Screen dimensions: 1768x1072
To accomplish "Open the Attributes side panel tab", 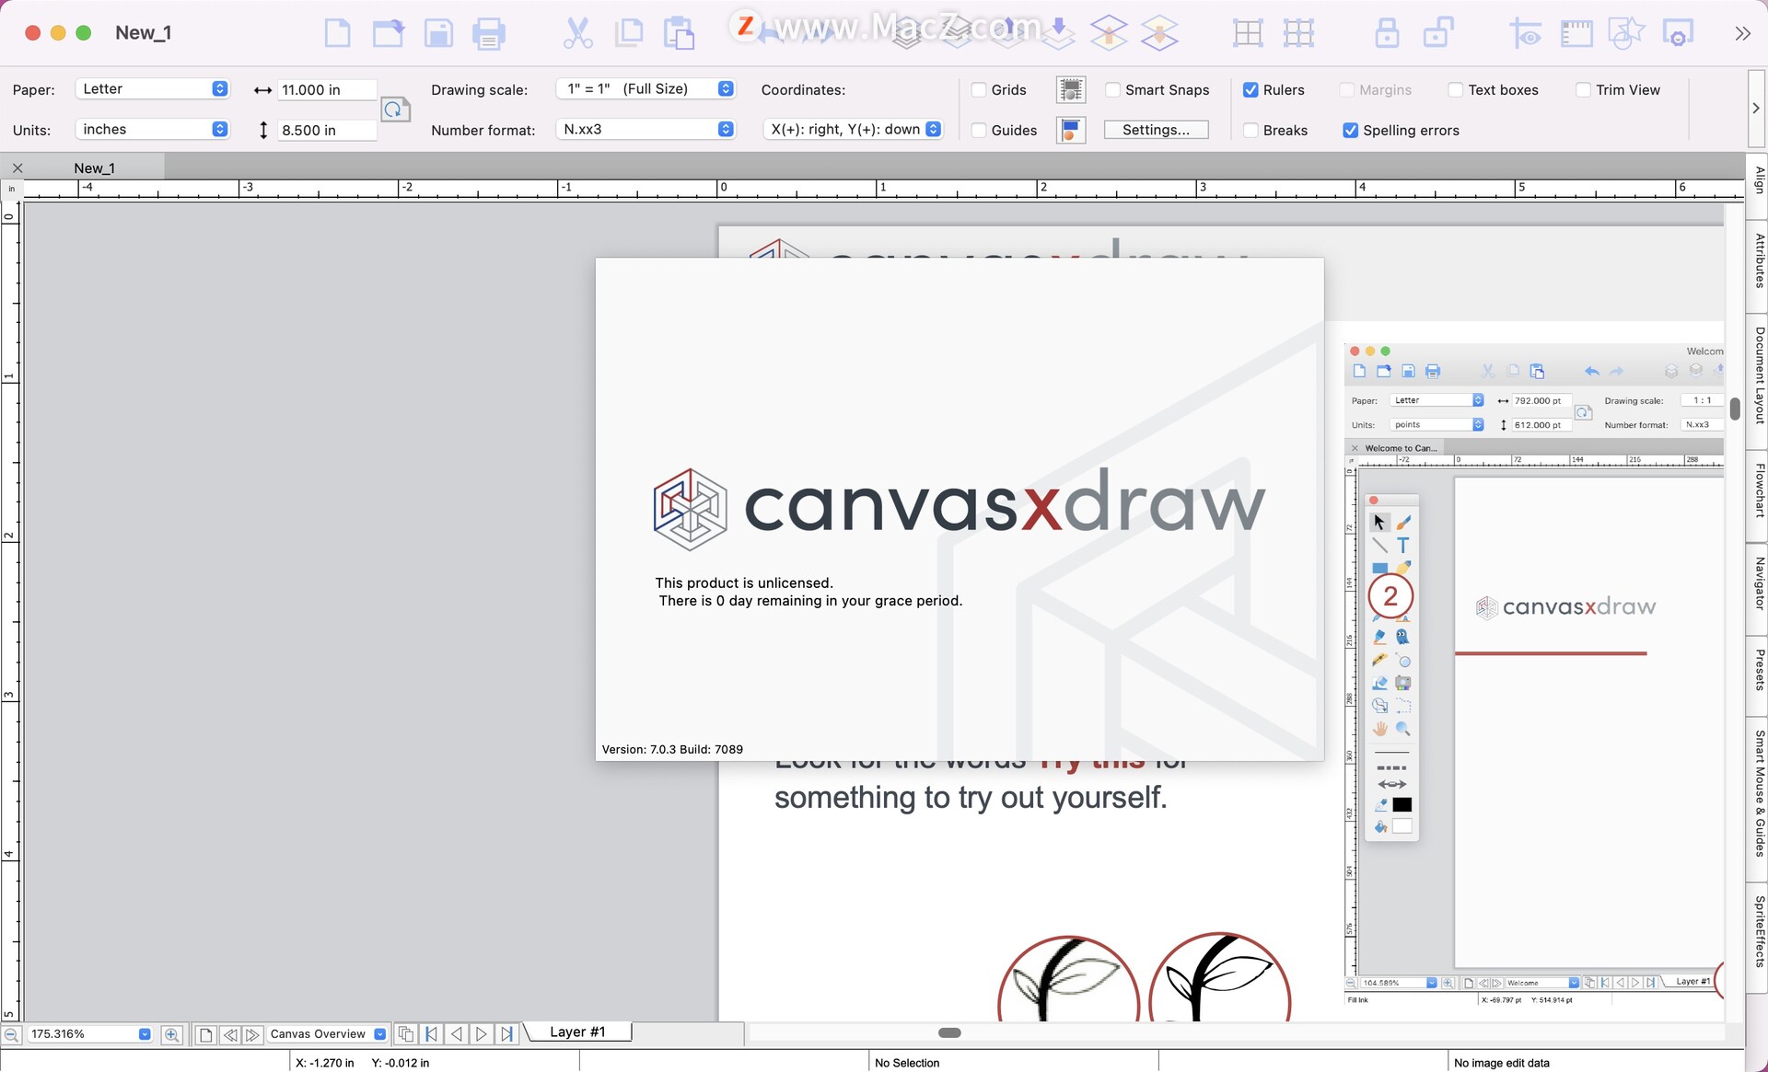I will 1758,261.
